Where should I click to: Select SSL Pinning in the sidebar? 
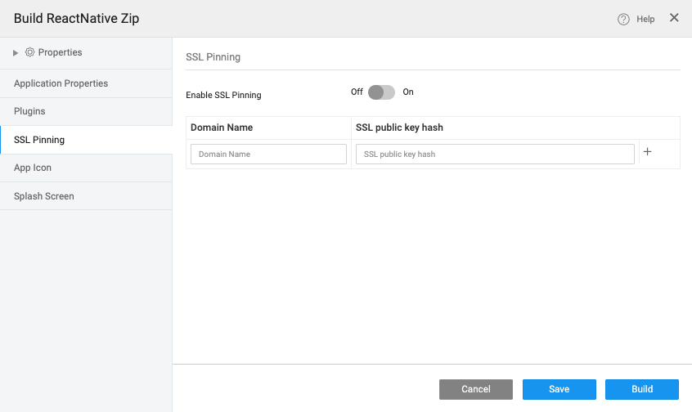[x=39, y=140]
